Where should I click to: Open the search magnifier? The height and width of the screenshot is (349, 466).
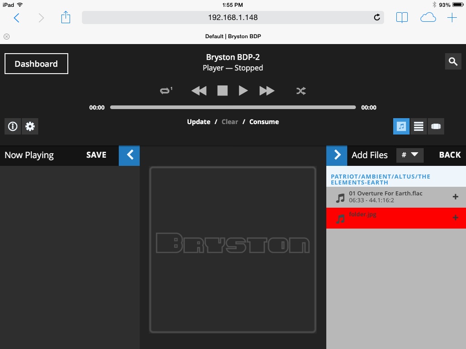coord(453,61)
